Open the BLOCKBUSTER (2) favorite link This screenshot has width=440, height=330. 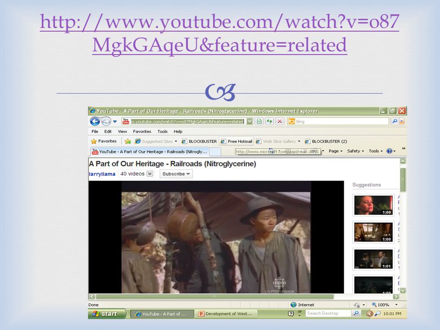[x=326, y=141]
